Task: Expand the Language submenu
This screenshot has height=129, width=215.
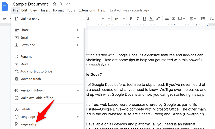Action: 47,117
